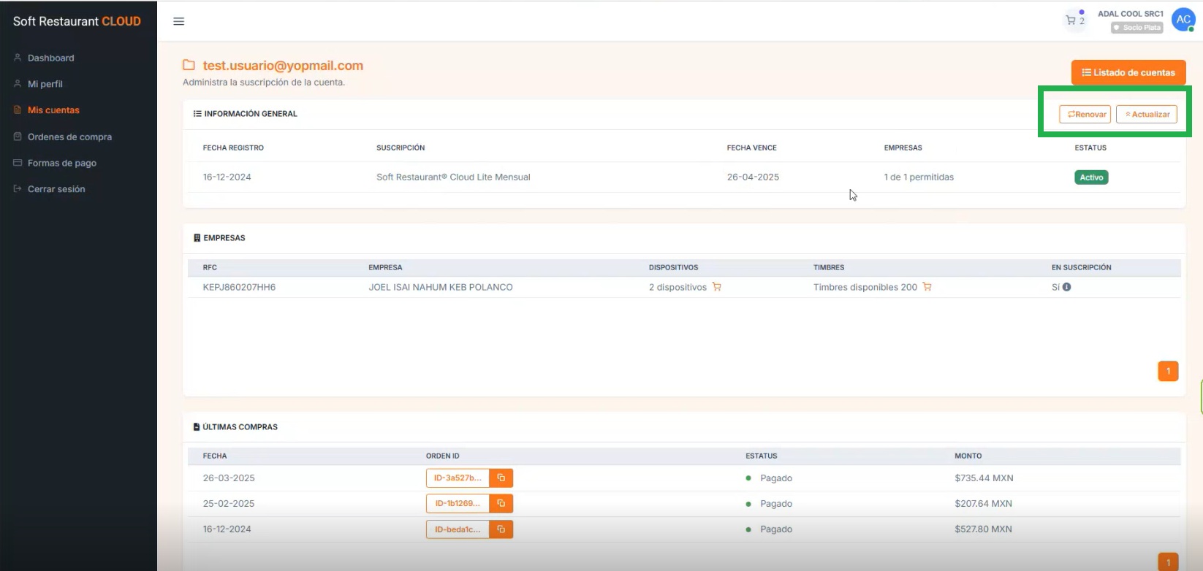
Task: Click the Pagado status for order 26-03-2025
Action: (775, 478)
